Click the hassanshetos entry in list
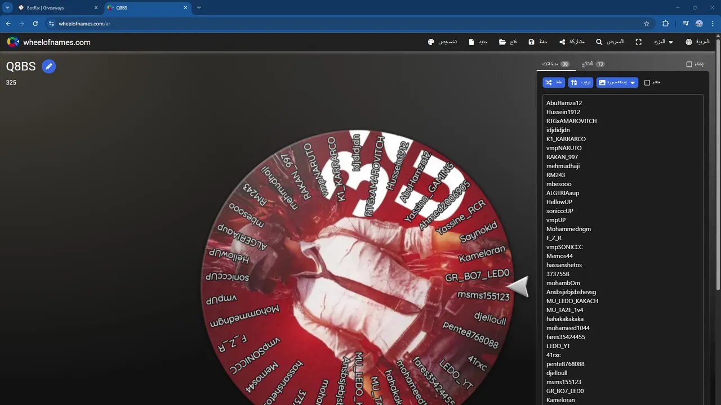The width and height of the screenshot is (721, 405). (564, 265)
